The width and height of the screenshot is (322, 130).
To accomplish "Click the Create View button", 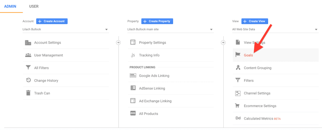I will coord(255,21).
